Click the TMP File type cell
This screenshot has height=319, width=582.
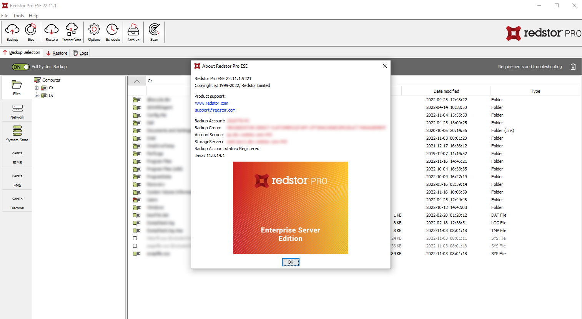click(499, 230)
